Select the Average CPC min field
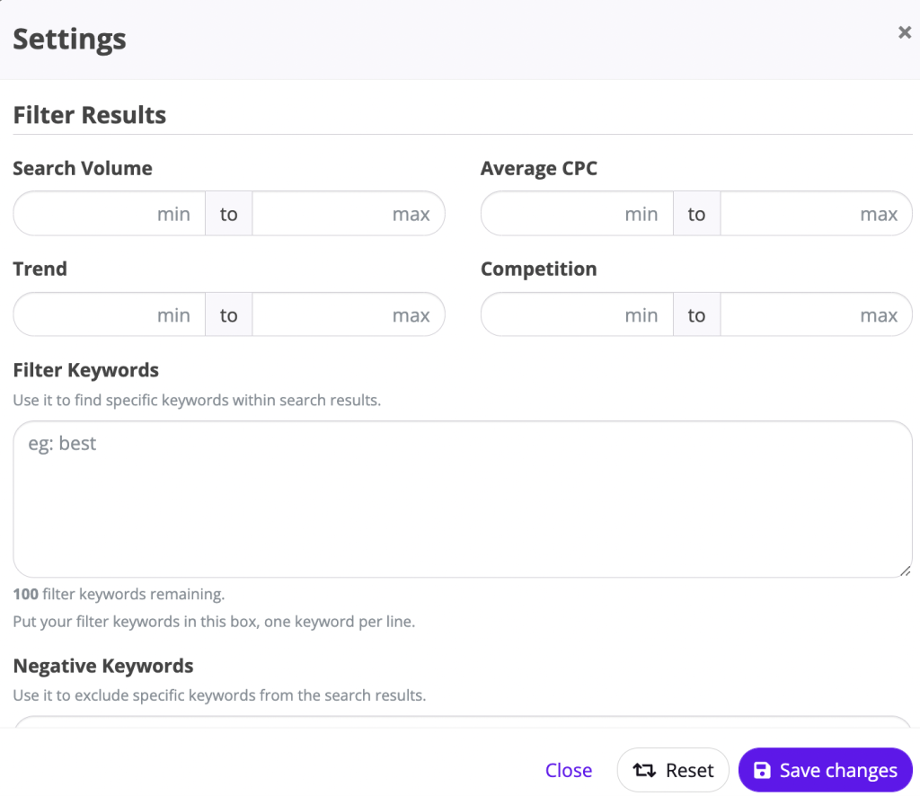This screenshot has height=796, width=920. click(x=575, y=213)
